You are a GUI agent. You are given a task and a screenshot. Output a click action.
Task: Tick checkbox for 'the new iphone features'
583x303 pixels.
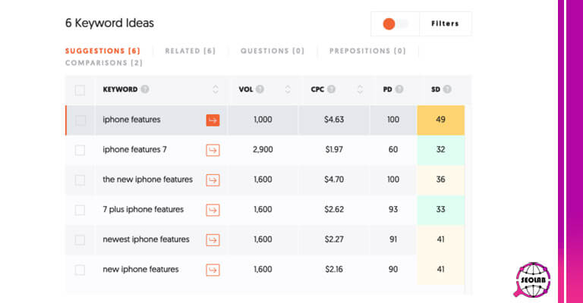[x=80, y=180]
